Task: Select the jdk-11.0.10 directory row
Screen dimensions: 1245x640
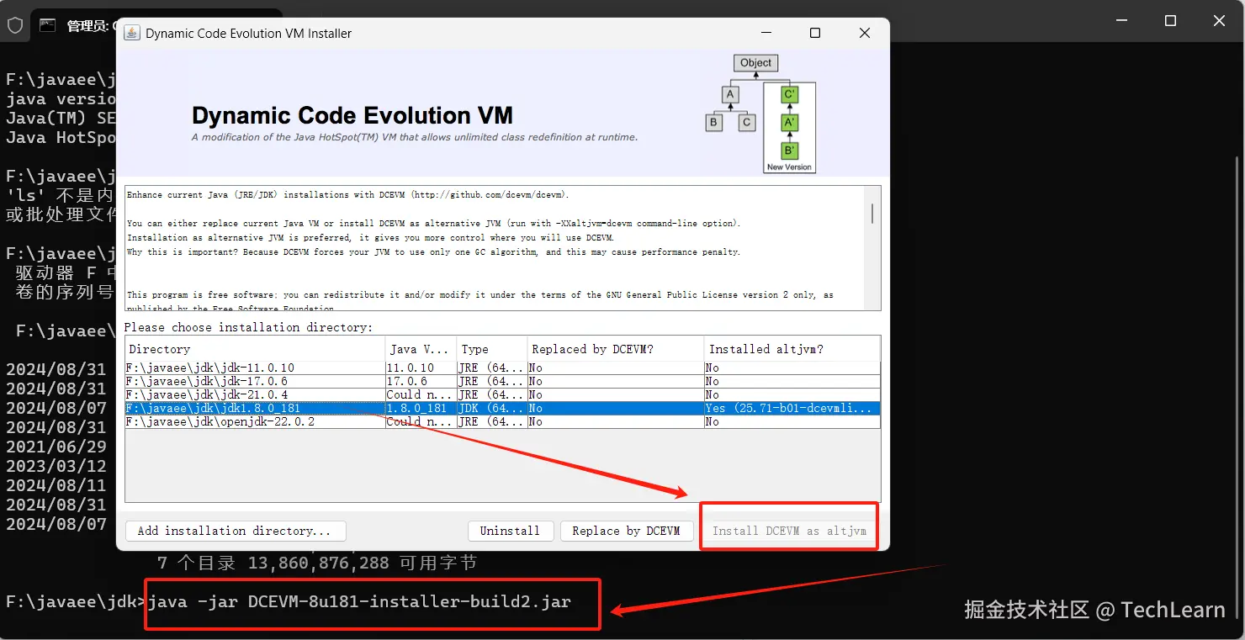Action: click(502, 368)
